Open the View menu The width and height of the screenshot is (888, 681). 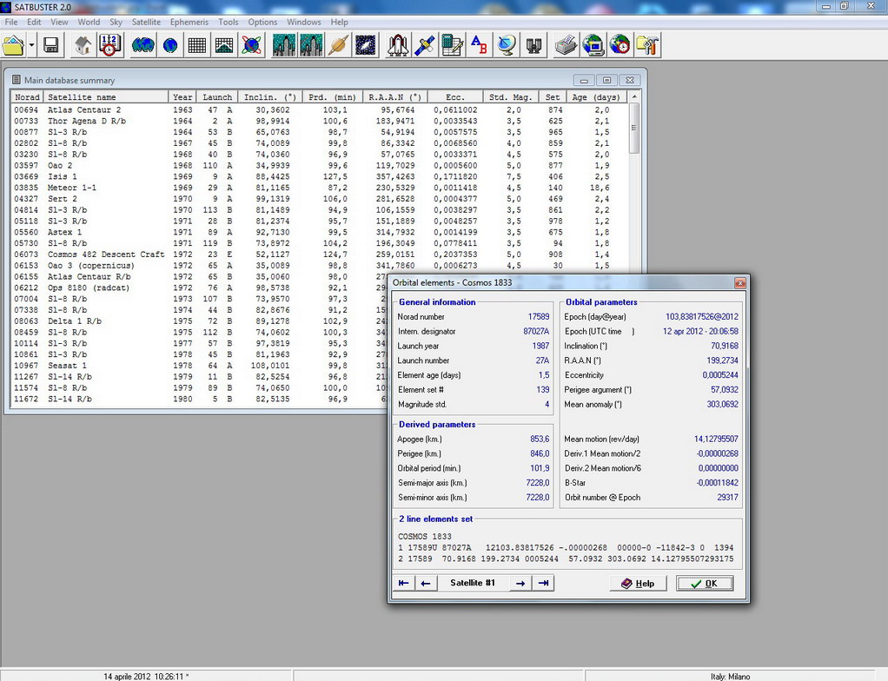click(59, 22)
